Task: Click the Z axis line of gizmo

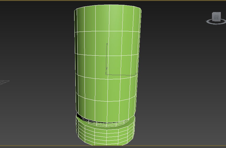Action: tap(106, 57)
